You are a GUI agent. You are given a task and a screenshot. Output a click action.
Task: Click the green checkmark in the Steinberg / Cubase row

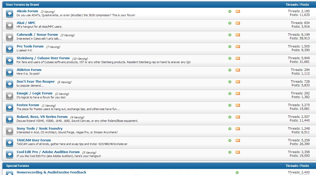[230, 58]
